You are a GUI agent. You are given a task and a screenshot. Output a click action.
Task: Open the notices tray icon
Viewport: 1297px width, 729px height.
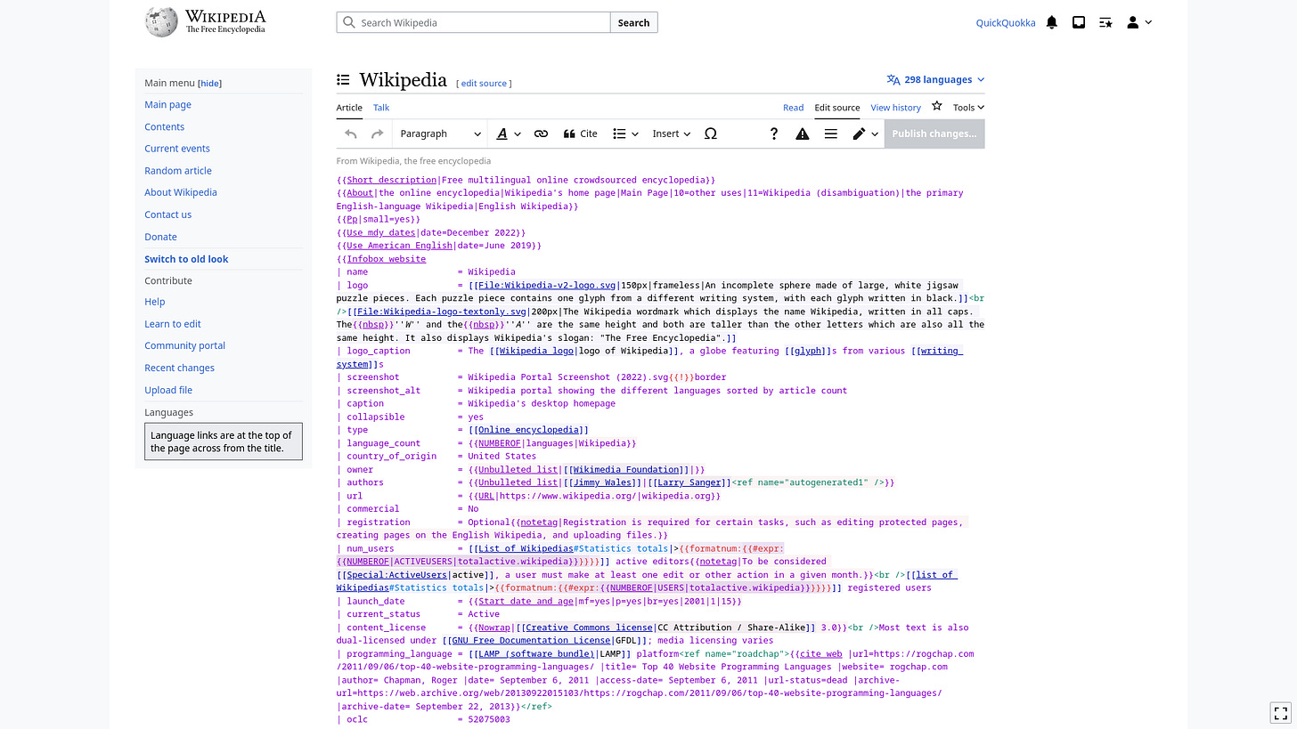point(1079,22)
